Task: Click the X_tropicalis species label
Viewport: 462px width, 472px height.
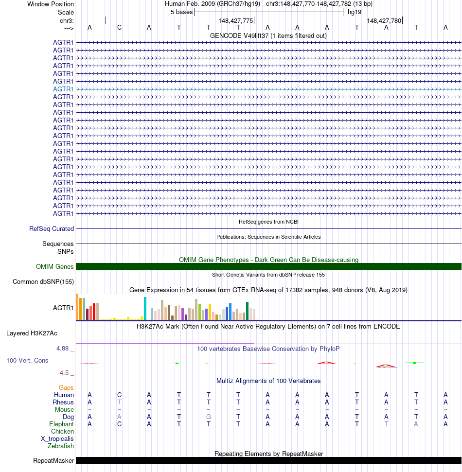Action: [57, 439]
